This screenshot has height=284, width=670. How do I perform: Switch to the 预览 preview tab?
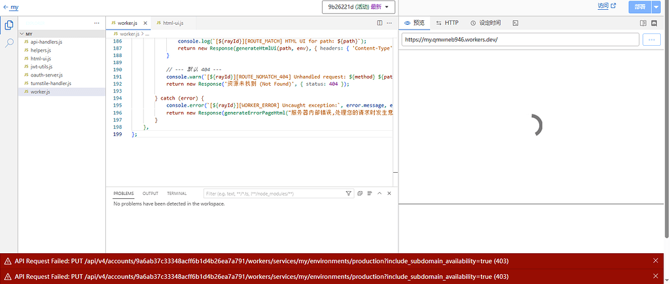pyautogui.click(x=414, y=23)
